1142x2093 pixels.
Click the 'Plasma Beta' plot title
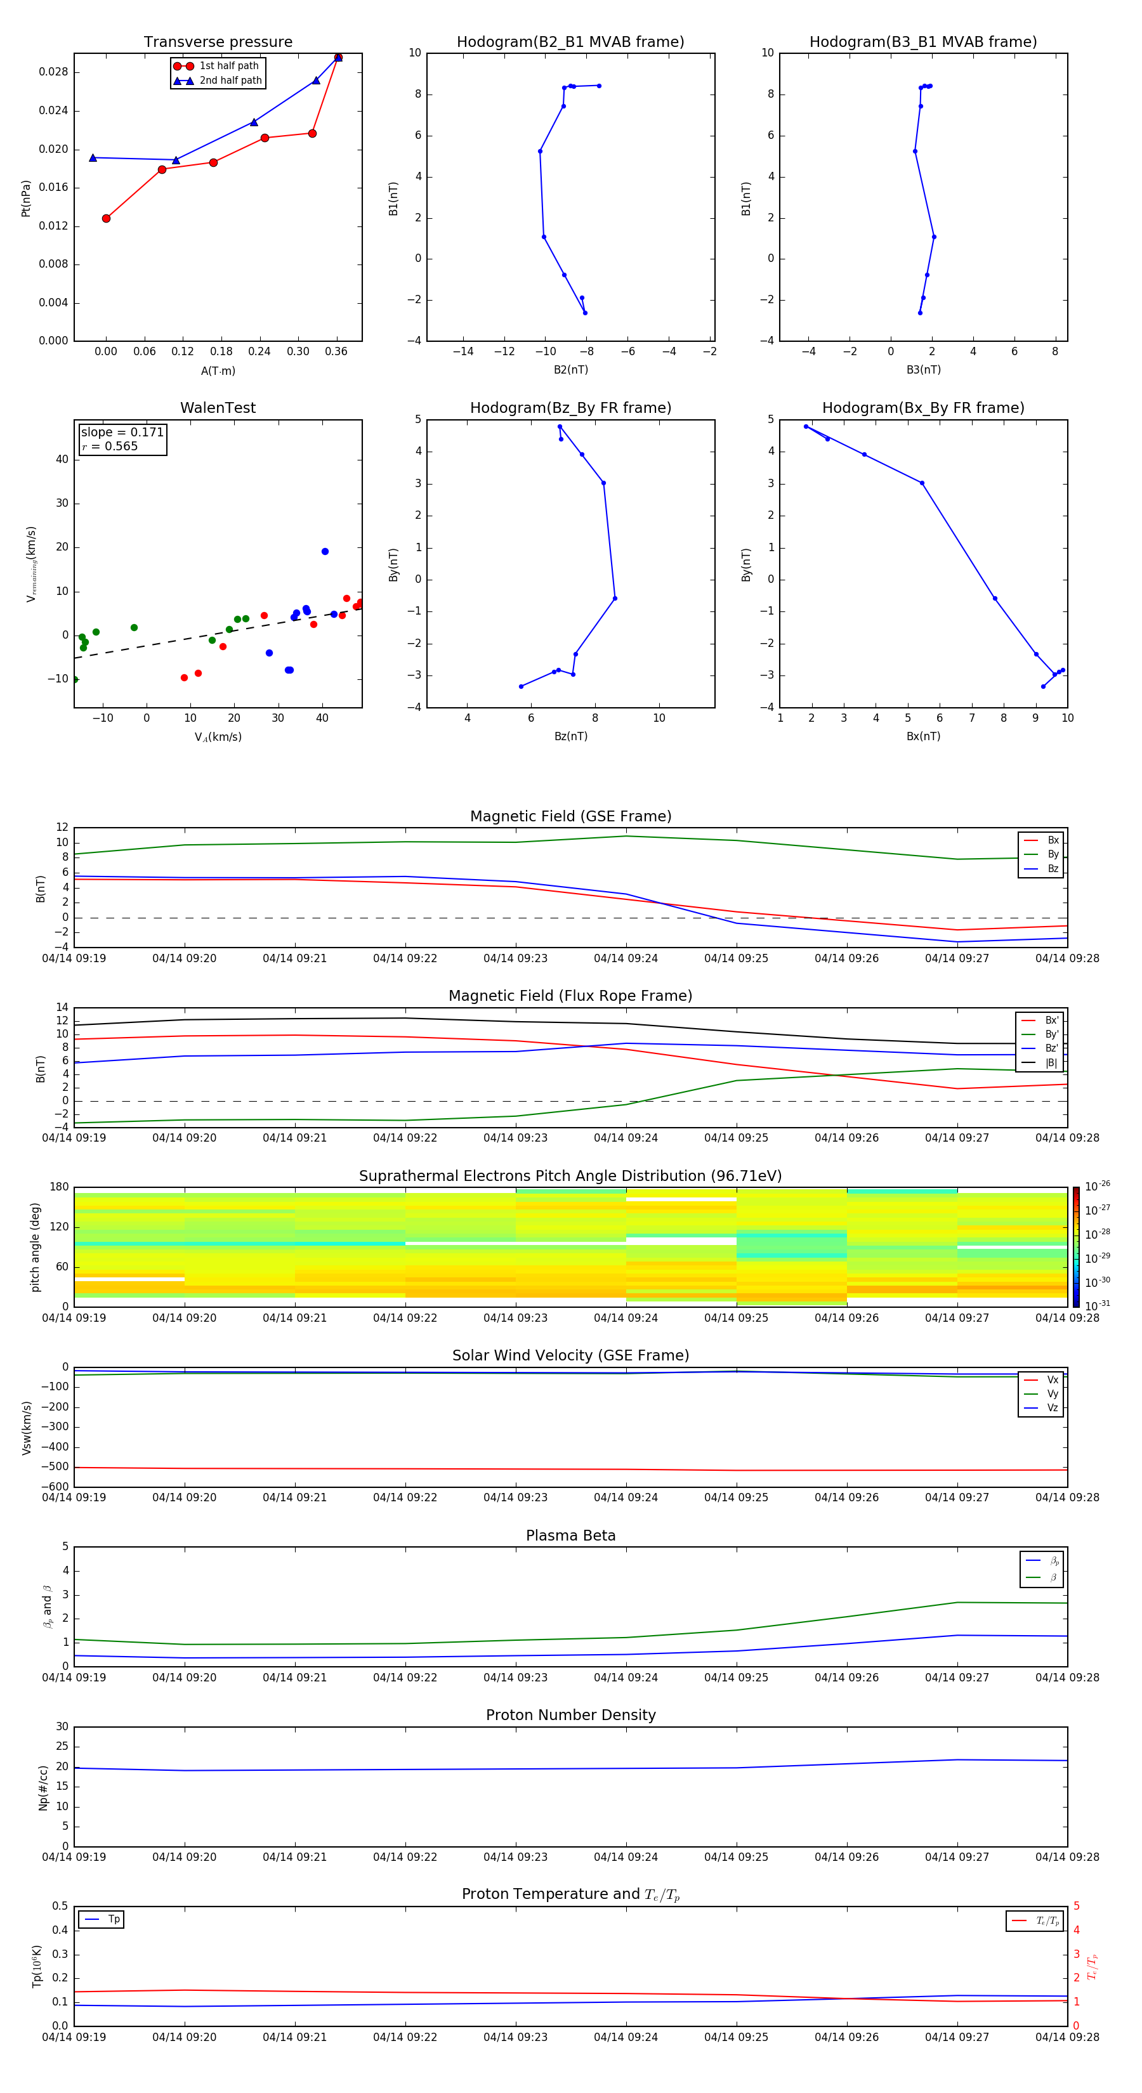coord(570,1536)
